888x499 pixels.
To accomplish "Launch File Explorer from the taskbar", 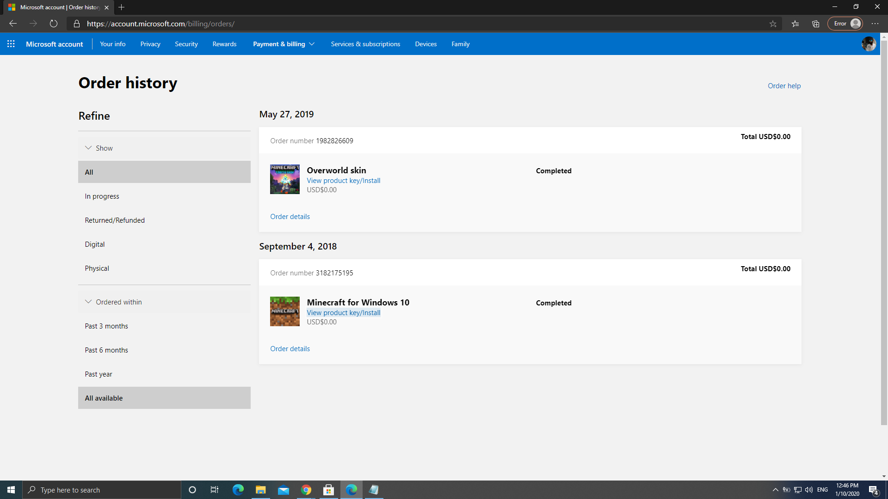I will click(x=261, y=490).
